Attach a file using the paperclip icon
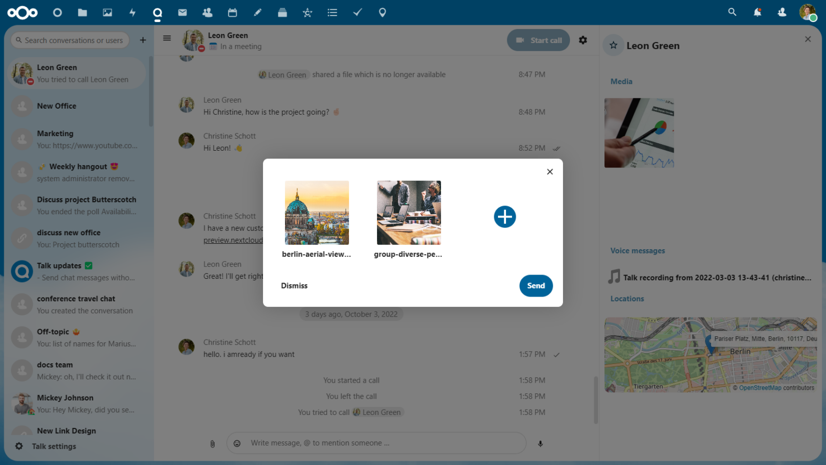 212,443
